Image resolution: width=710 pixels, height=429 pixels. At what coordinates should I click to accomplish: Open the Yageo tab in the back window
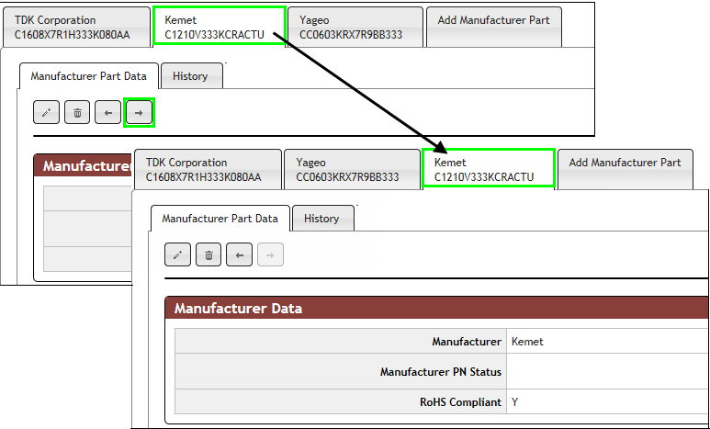point(355,28)
